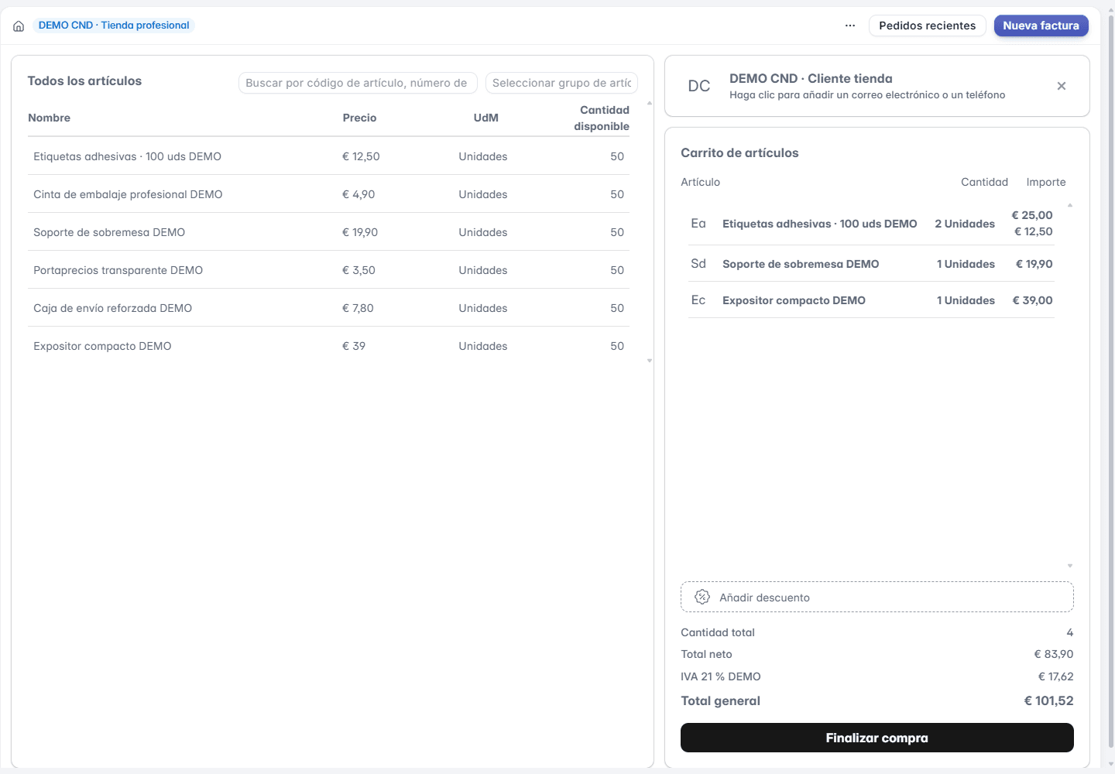Click the UdM column header
The height and width of the screenshot is (774, 1115).
485,118
